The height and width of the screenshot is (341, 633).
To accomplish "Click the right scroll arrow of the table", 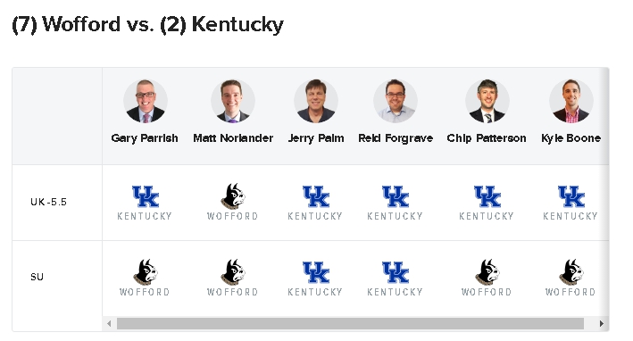I will pos(602,324).
